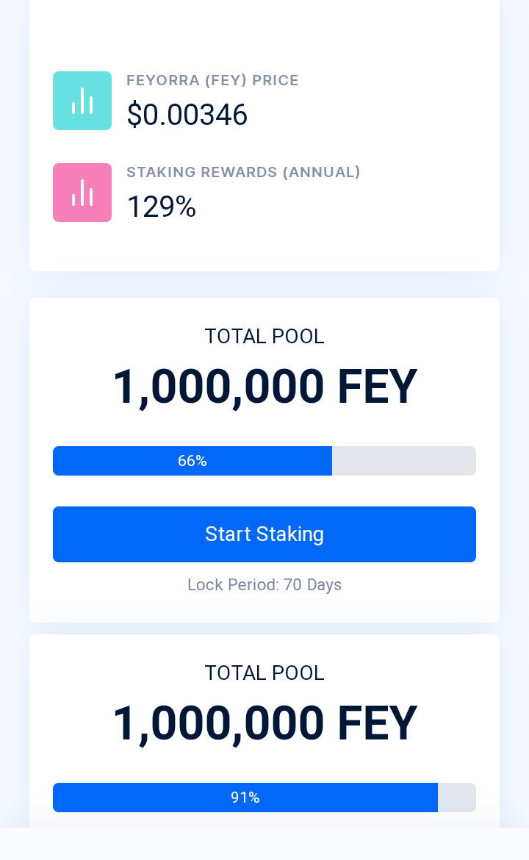This screenshot has width=529, height=860.
Task: Click the 66% progress bar filled portion
Action: 192,461
